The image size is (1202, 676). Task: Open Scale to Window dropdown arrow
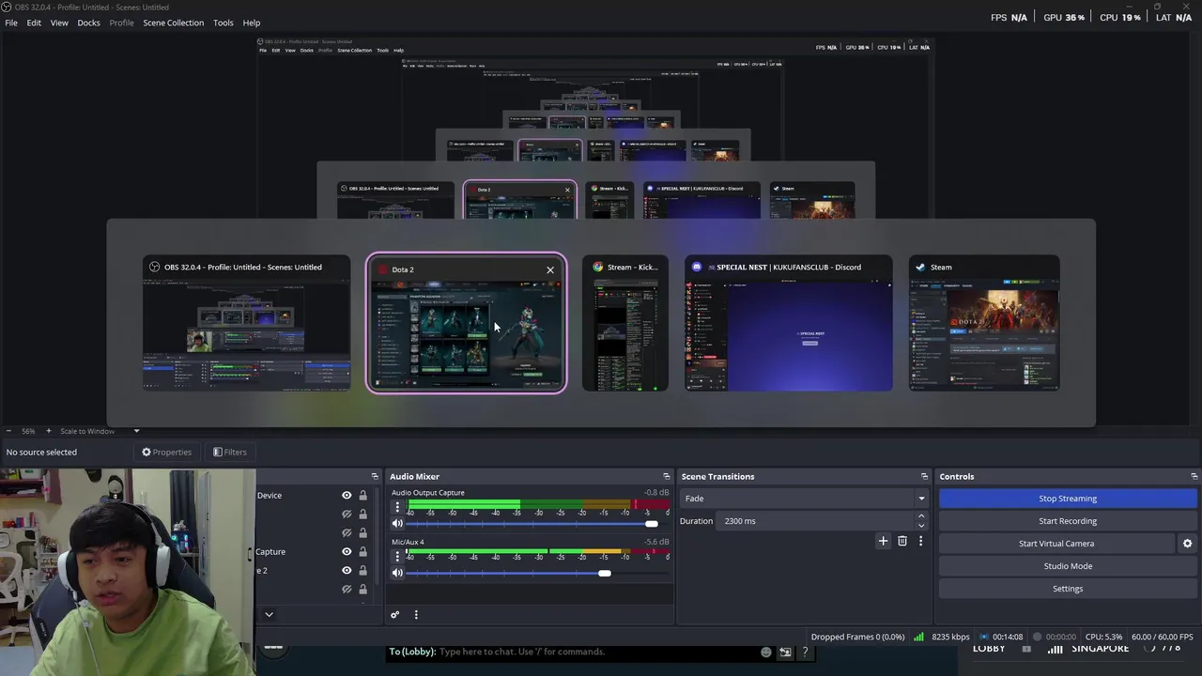click(136, 431)
